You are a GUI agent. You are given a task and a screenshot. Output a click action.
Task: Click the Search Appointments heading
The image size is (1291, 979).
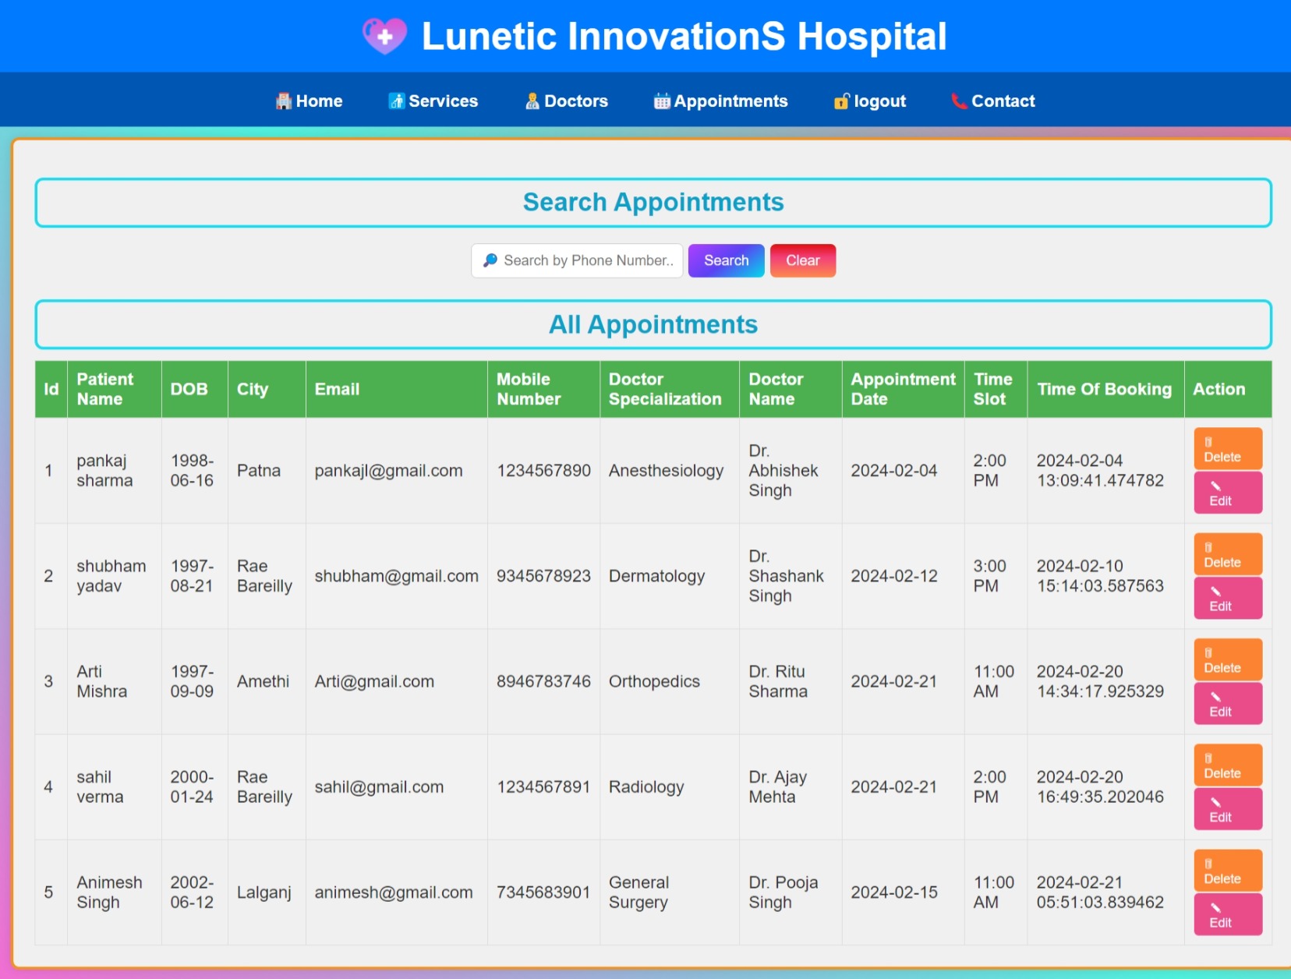pyautogui.click(x=653, y=203)
